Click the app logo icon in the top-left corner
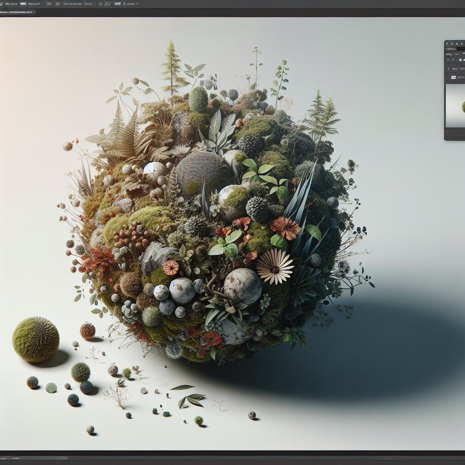465x465 pixels. coord(1,4)
